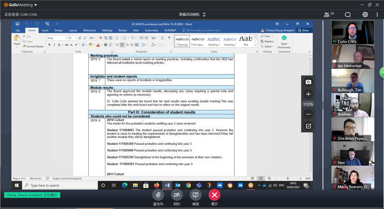Select Ian Hamerton's video thumbnail
The width and height of the screenshot is (384, 209).
coord(352,56)
